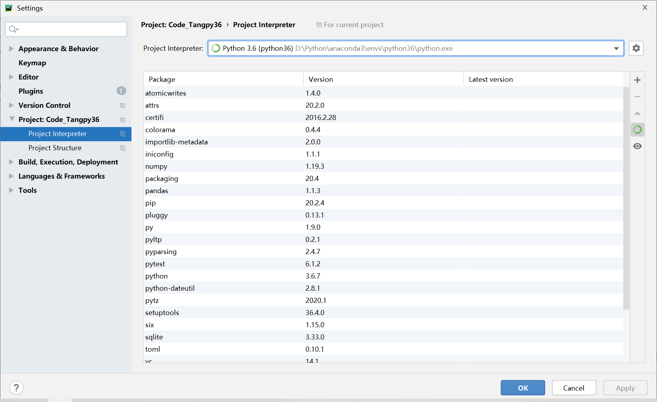Select the setuptools package row
Image resolution: width=657 pixels, height=402 pixels.
(x=384, y=313)
